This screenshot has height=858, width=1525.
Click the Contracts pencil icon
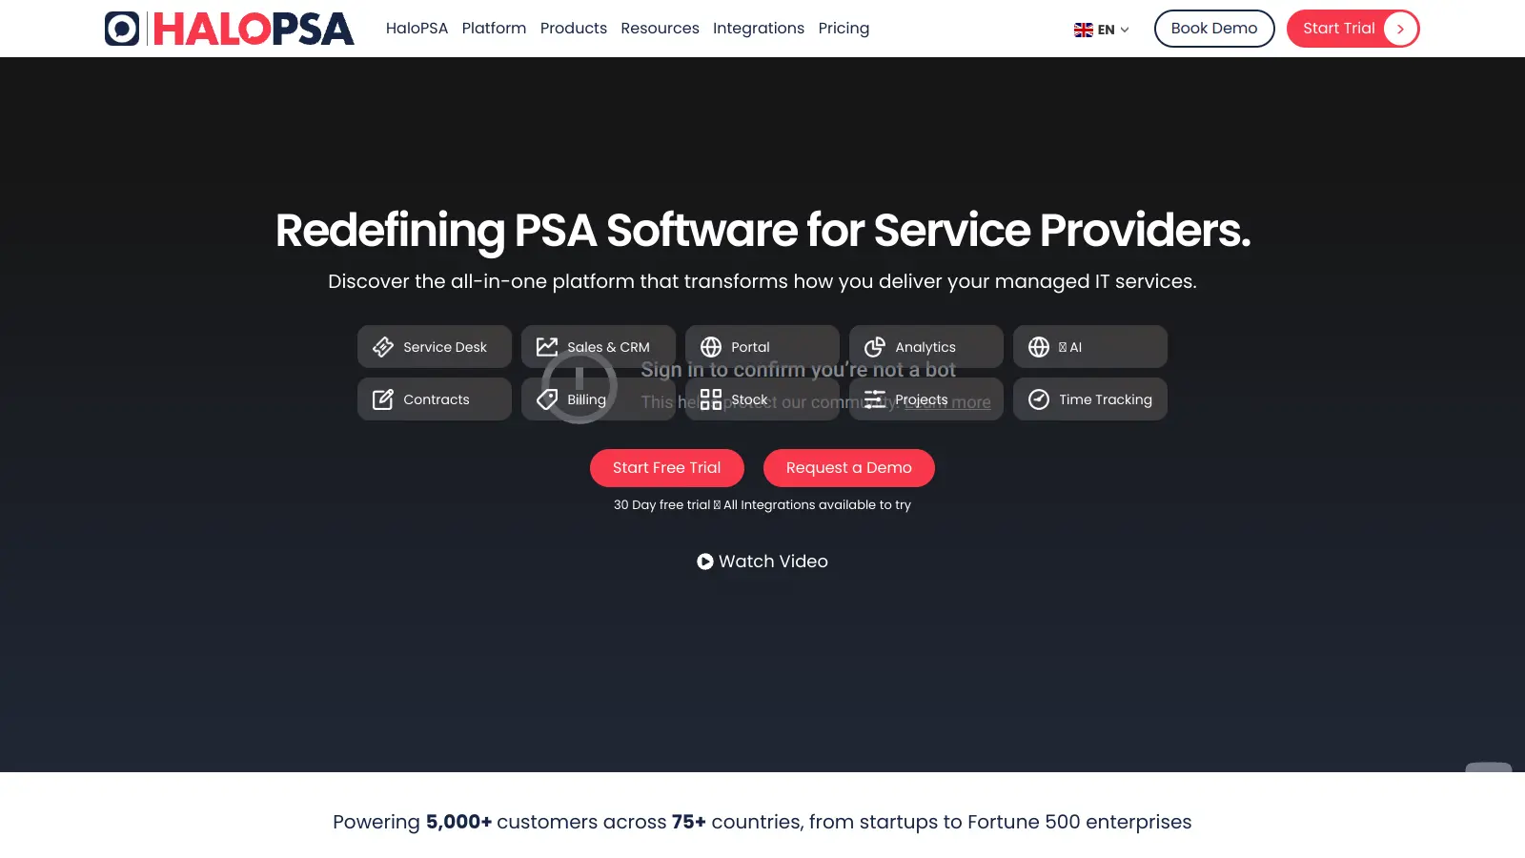pyautogui.click(x=383, y=398)
